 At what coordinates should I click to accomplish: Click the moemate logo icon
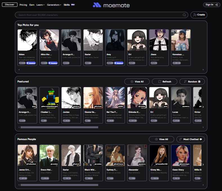(x=97, y=5)
